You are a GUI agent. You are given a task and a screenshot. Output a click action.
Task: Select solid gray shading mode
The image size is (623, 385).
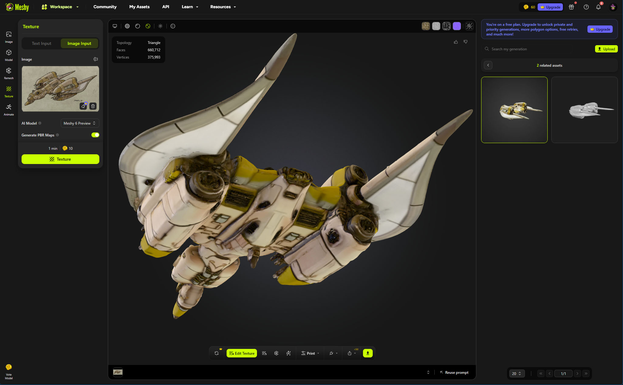[x=127, y=26]
